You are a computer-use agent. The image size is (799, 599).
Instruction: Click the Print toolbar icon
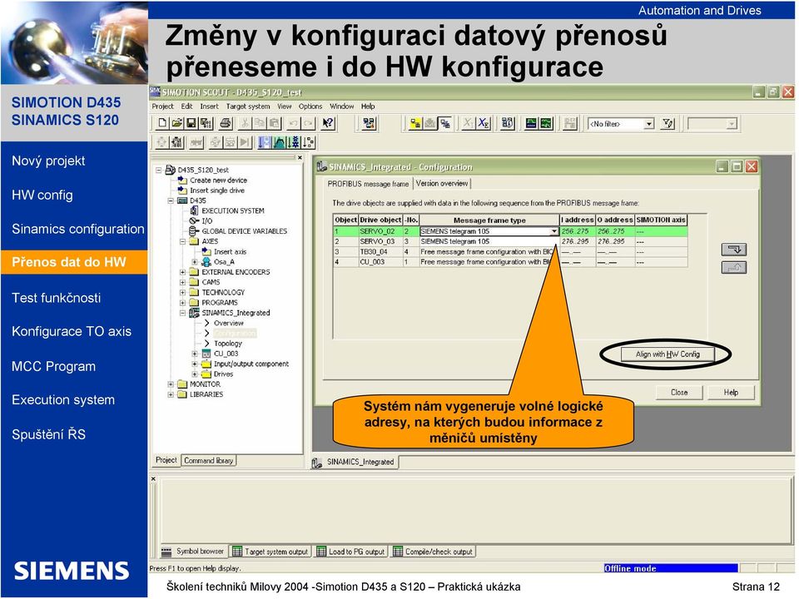click(x=226, y=123)
